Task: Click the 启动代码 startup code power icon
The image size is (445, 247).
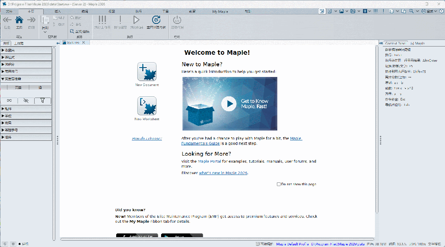Action: coord(177,20)
